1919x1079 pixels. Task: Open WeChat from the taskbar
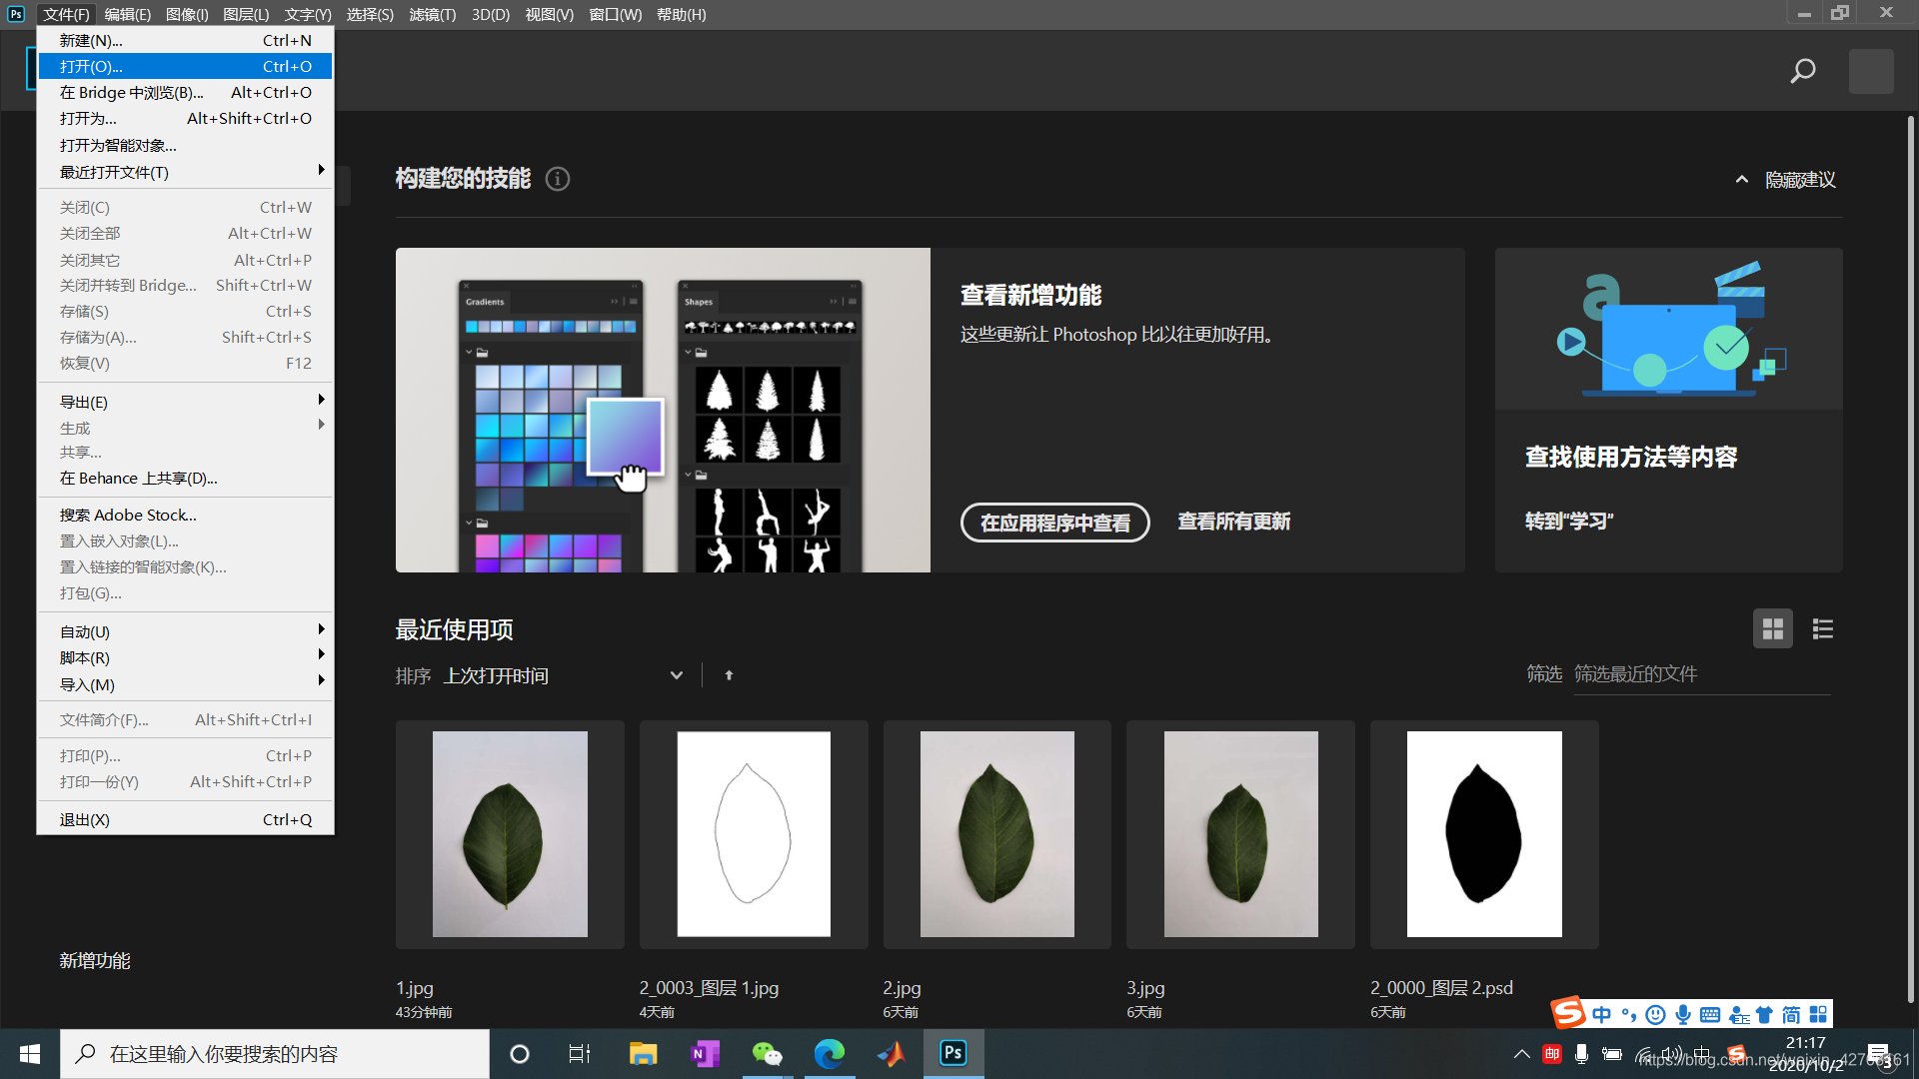pos(768,1054)
